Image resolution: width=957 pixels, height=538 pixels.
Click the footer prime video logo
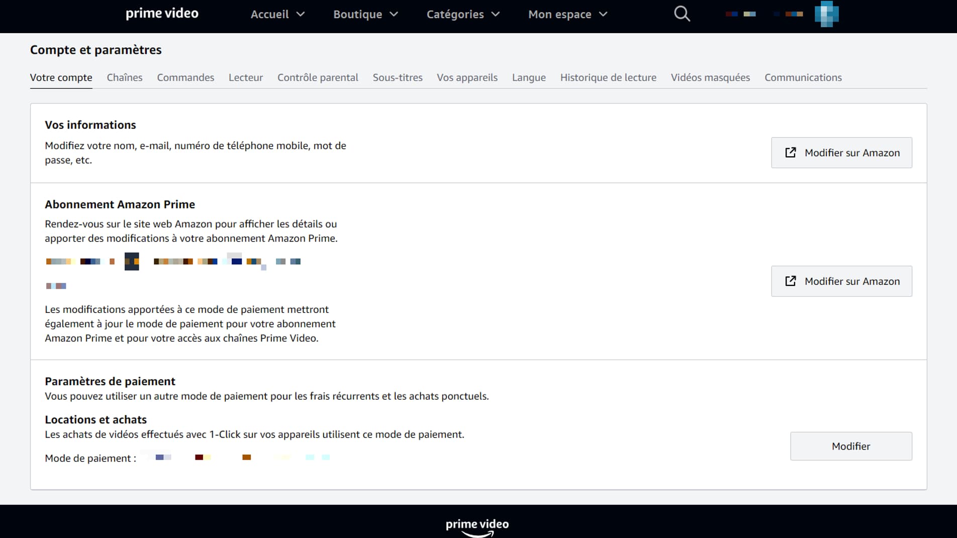click(x=477, y=527)
